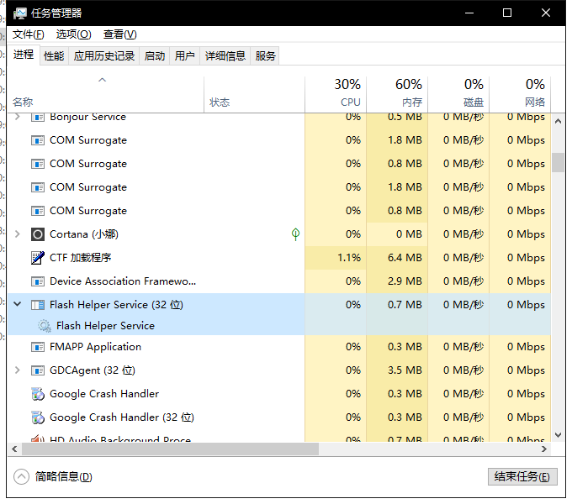Screen dimensions: 572x504
Task: Collapse to 简略信息 fewer details view
Action: [21, 476]
